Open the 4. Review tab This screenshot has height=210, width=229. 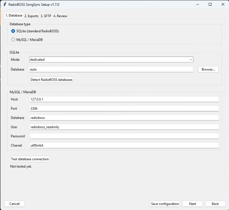pyautogui.click(x=60, y=16)
